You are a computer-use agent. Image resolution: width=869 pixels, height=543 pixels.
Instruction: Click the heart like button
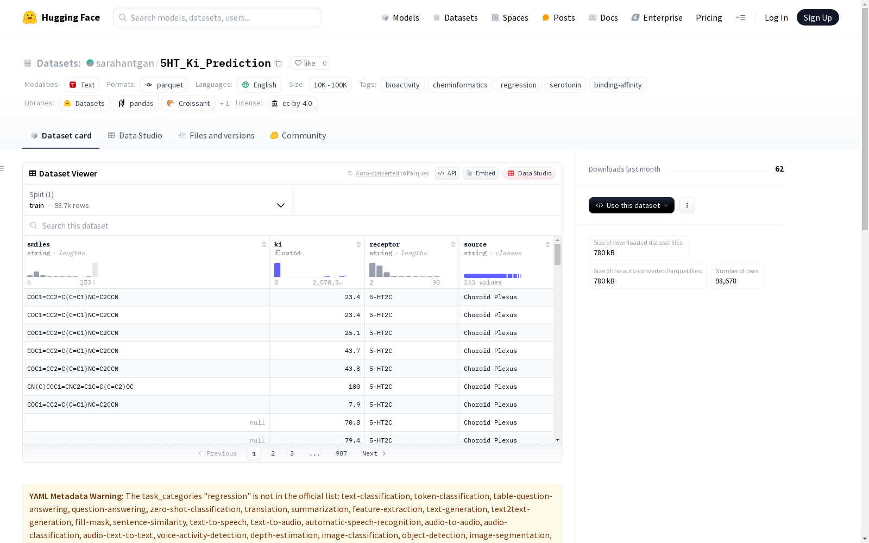[x=305, y=63]
